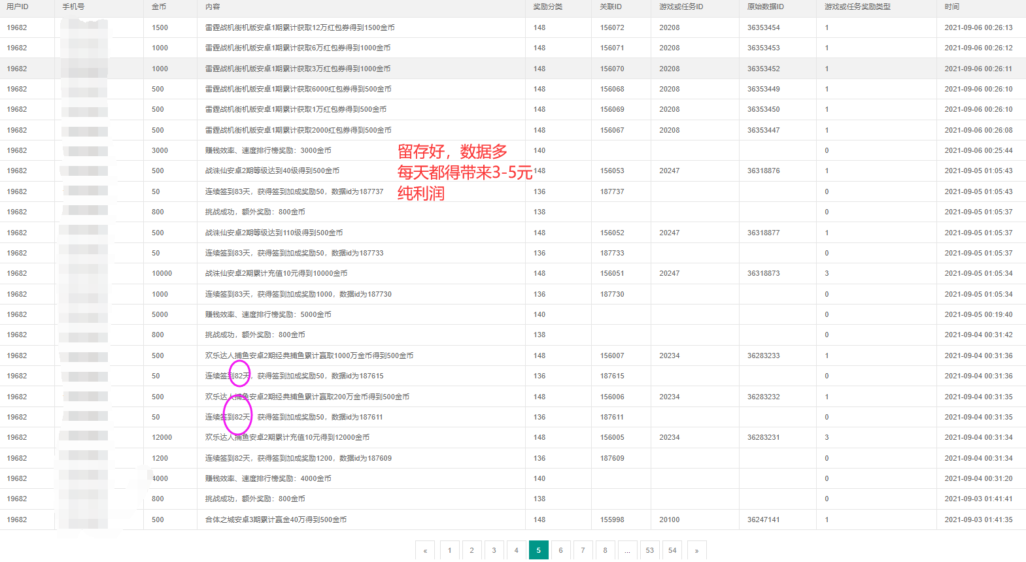Navigate to page 4
The width and height of the screenshot is (1026, 562).
pos(516,550)
